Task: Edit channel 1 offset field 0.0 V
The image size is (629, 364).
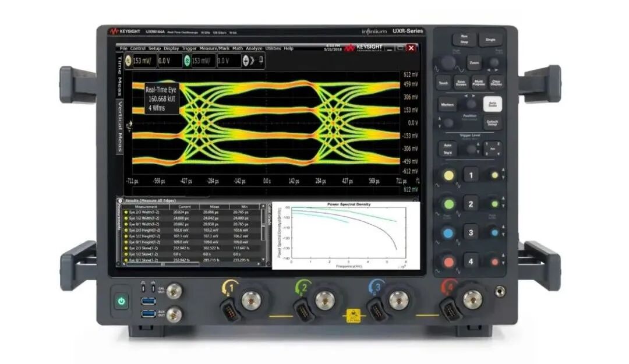Action: click(170, 61)
